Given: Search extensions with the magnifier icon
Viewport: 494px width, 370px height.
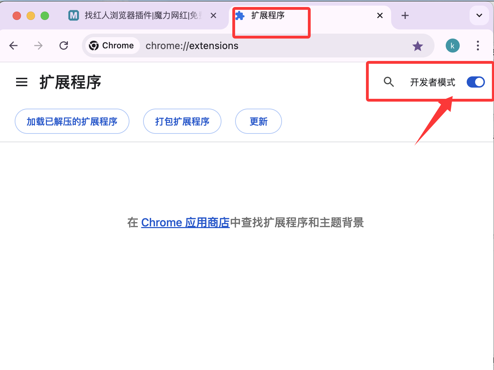Looking at the screenshot, I should (x=389, y=82).
